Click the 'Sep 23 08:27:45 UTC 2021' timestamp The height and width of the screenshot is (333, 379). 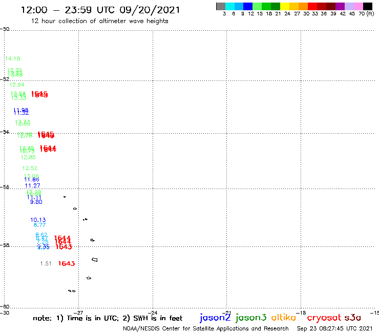click(335, 328)
